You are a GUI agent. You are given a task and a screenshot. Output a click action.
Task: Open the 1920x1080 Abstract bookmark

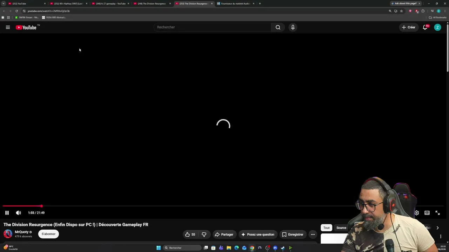pos(54,17)
